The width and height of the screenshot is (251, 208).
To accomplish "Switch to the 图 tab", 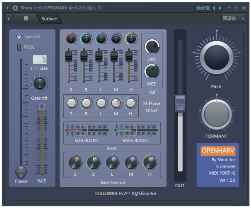I will coord(26,18).
